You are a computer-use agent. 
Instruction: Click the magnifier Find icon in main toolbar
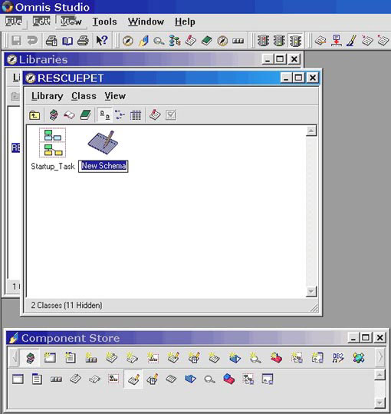159,41
